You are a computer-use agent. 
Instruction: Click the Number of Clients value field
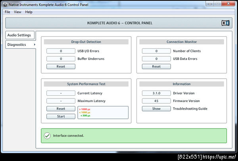coord(156,51)
